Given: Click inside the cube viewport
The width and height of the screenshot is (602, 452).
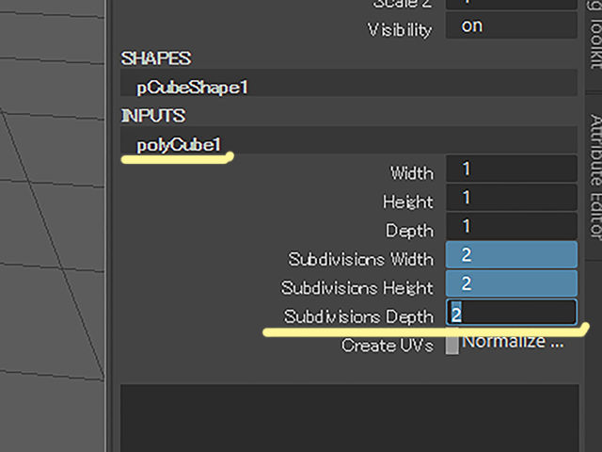Looking at the screenshot, I should coord(52,226).
